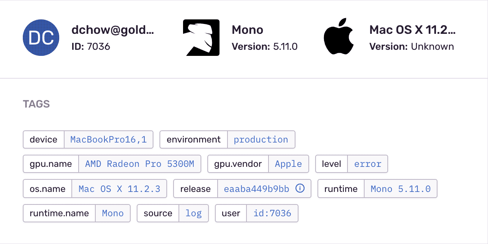Select the Mono runtime.name tag value
Screen dimensions: 488x244
click(x=112, y=213)
